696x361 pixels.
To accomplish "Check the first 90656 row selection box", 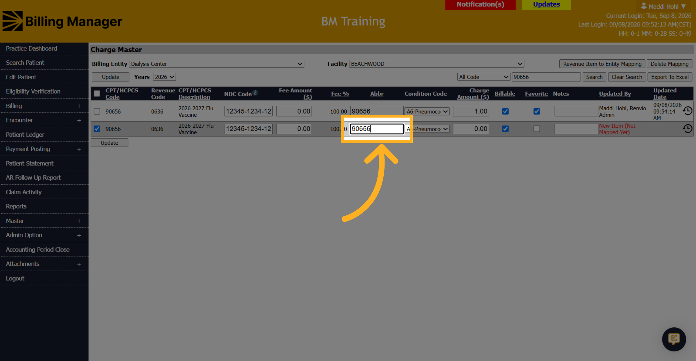I will [x=97, y=111].
